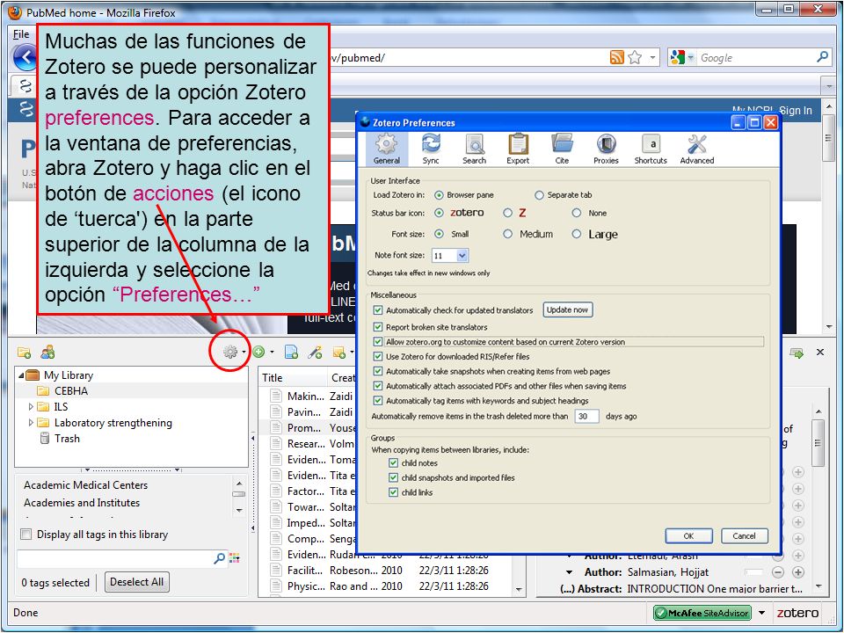The height and width of the screenshot is (633, 844).
Task: Click the green locate arrow icon
Action: (797, 353)
